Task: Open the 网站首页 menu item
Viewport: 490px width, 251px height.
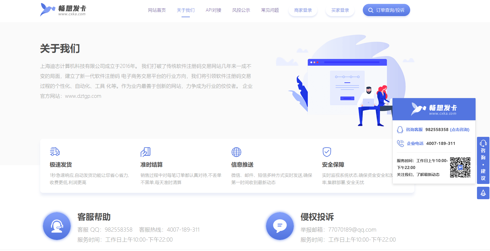Action: coord(157,10)
